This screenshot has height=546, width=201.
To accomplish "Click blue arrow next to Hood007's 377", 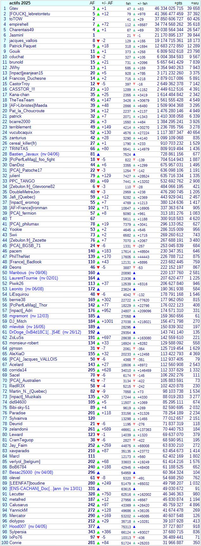I will [98, 527].
